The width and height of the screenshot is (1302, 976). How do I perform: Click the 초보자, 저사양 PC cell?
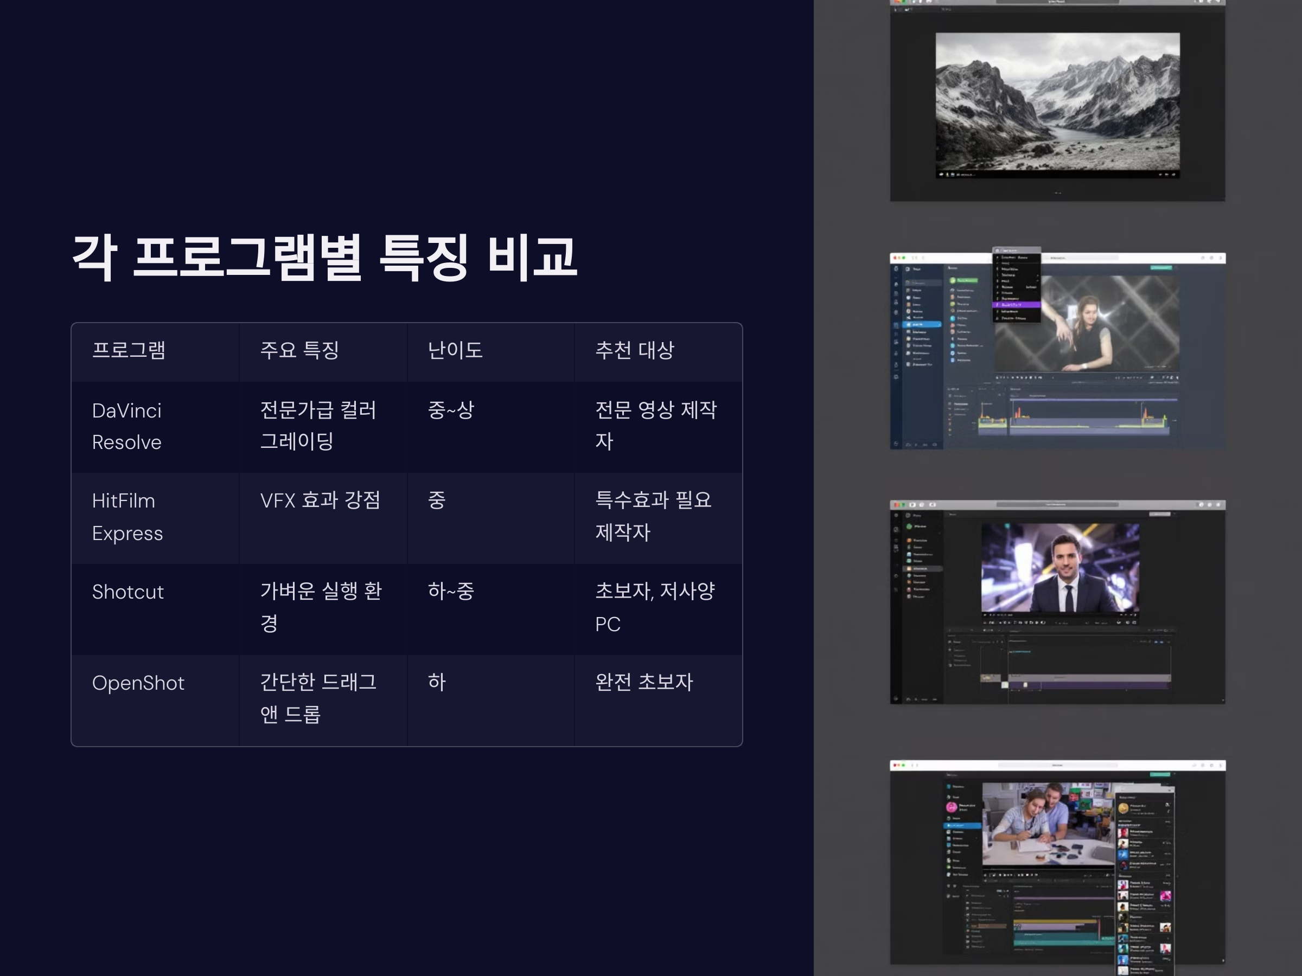[x=655, y=607]
